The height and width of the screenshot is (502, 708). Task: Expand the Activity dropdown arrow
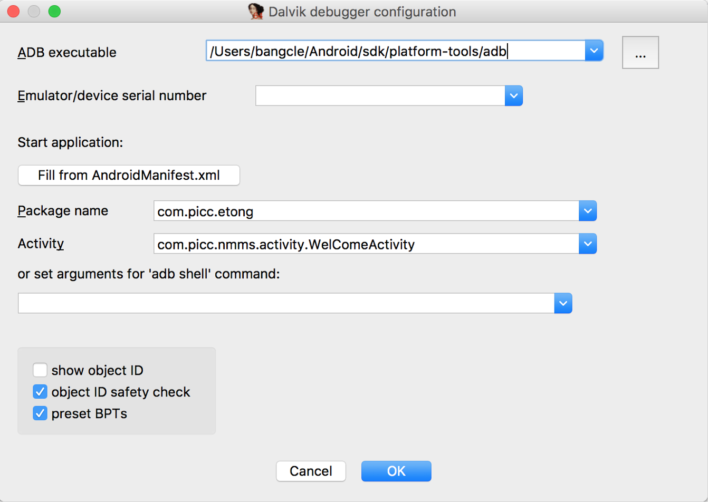[587, 244]
